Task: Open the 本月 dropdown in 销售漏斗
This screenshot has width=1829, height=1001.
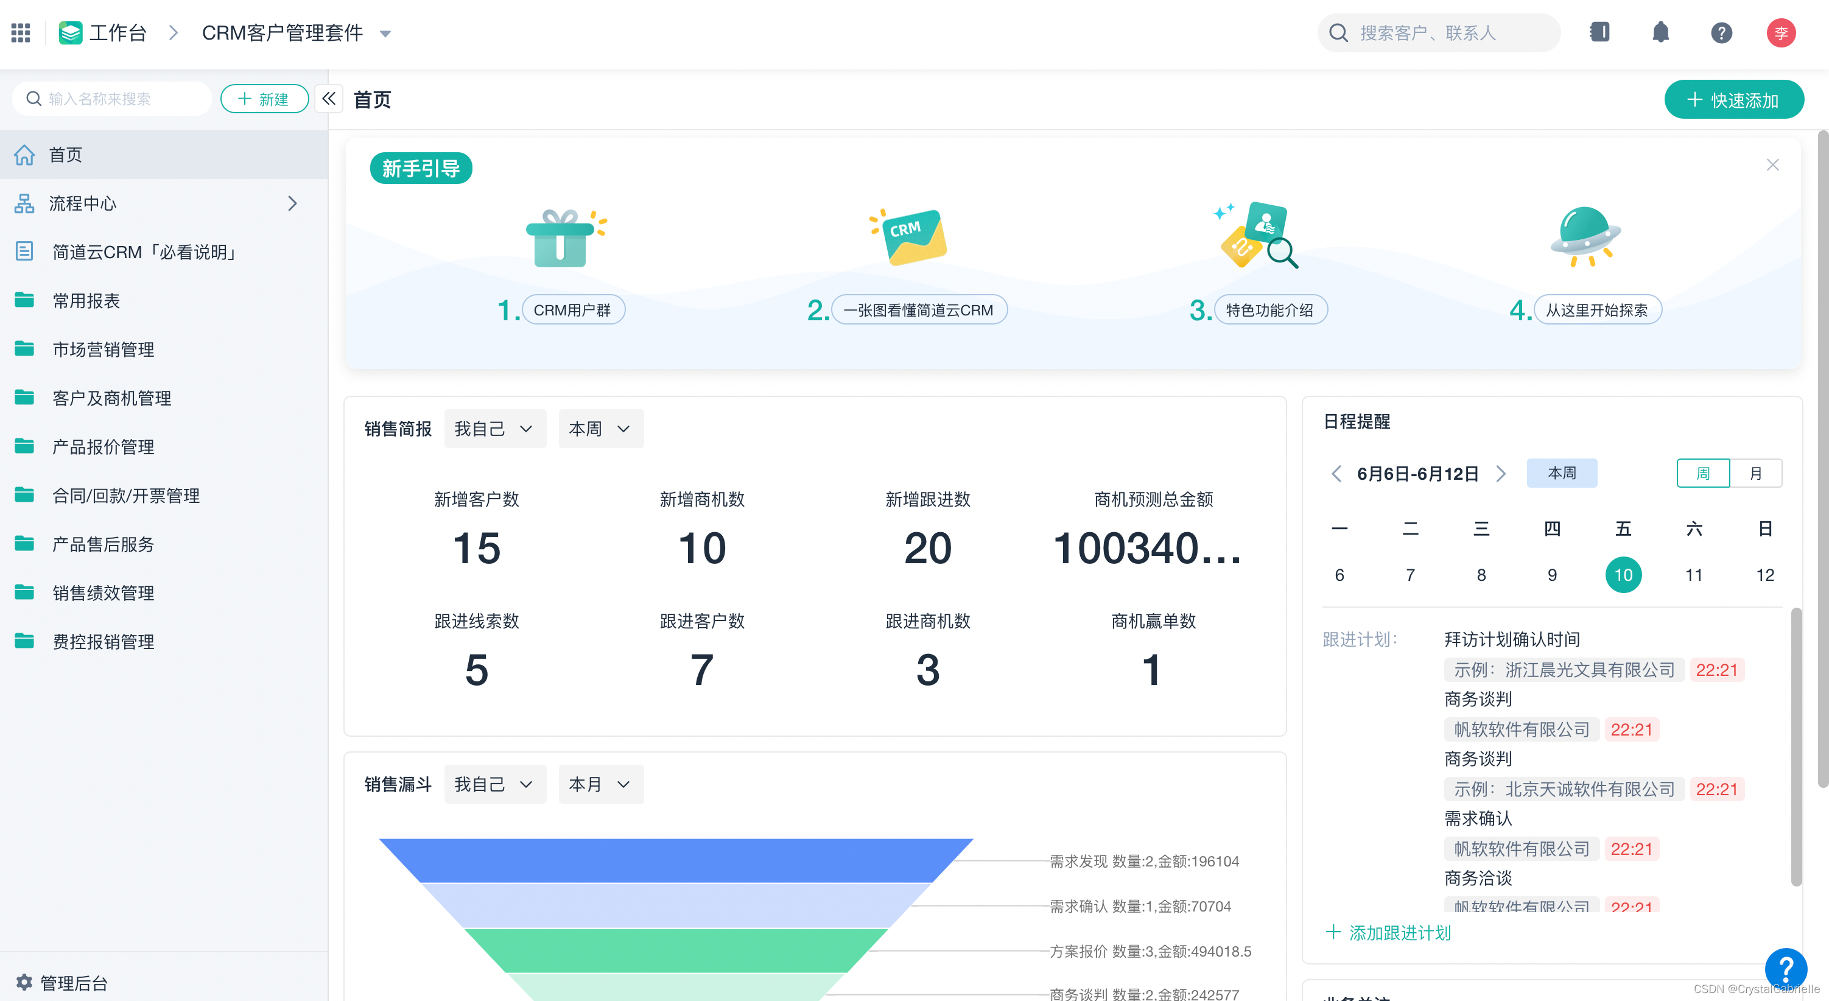Action: pyautogui.click(x=601, y=784)
